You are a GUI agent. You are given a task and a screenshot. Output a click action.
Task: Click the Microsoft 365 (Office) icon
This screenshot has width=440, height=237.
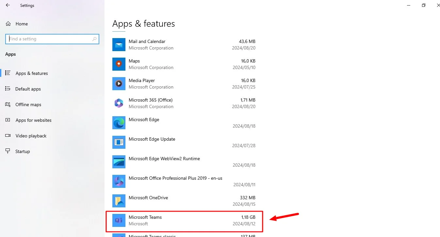click(x=119, y=103)
